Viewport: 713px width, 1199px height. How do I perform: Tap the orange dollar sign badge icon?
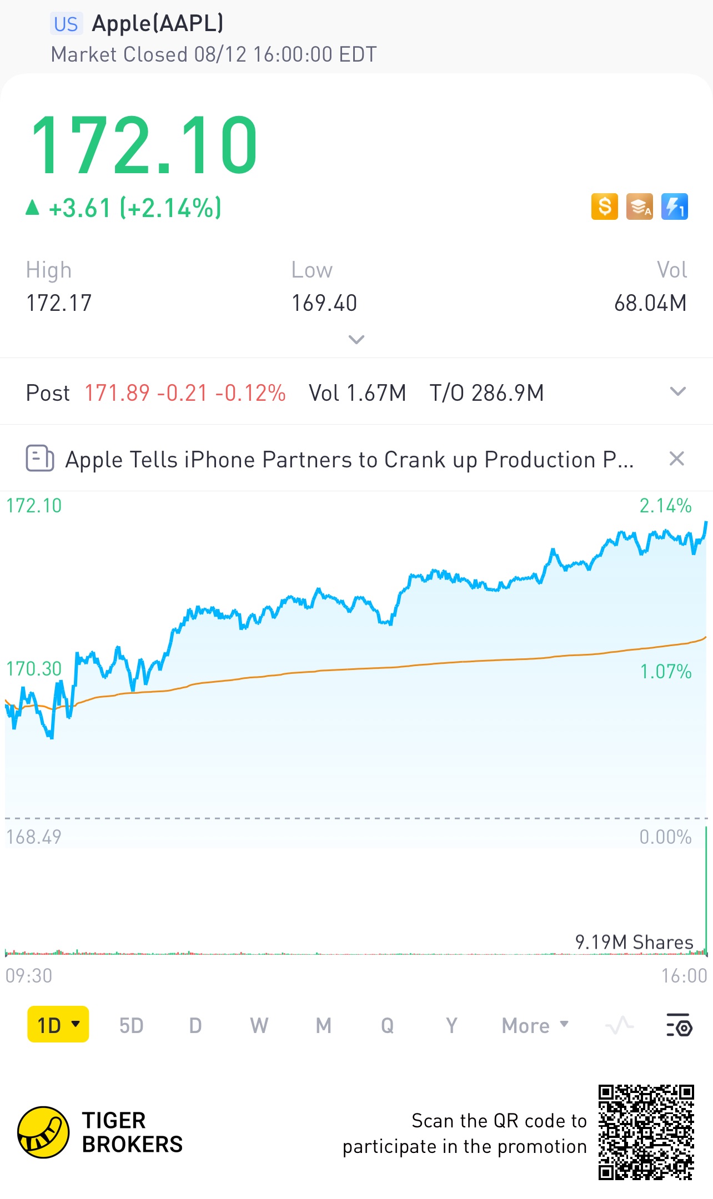click(604, 207)
